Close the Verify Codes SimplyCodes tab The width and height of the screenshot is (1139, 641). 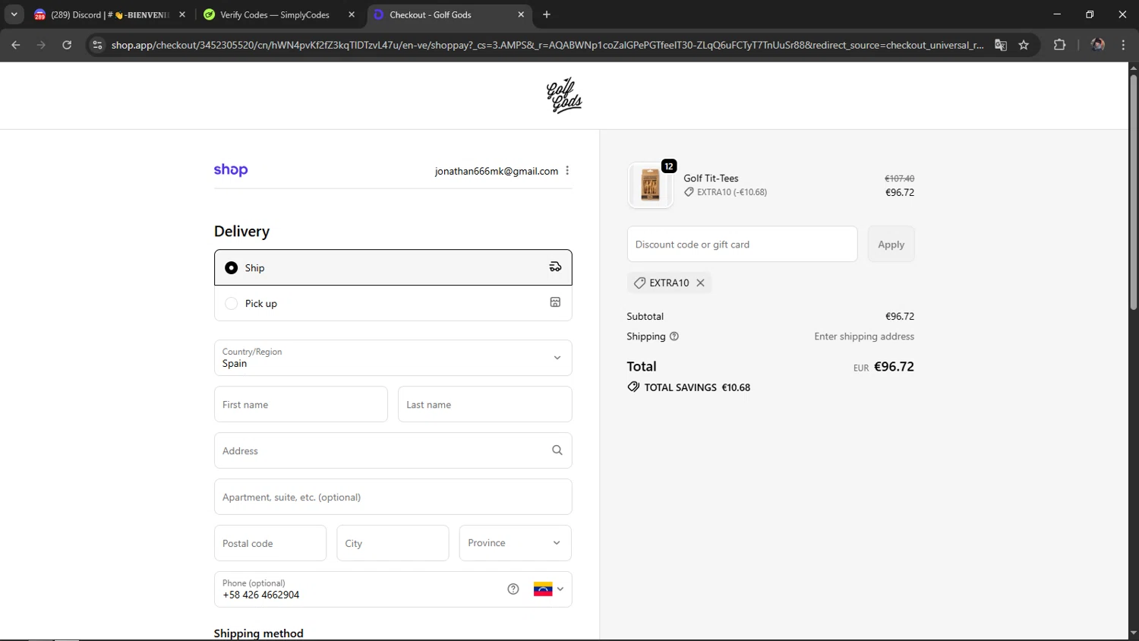point(352,14)
